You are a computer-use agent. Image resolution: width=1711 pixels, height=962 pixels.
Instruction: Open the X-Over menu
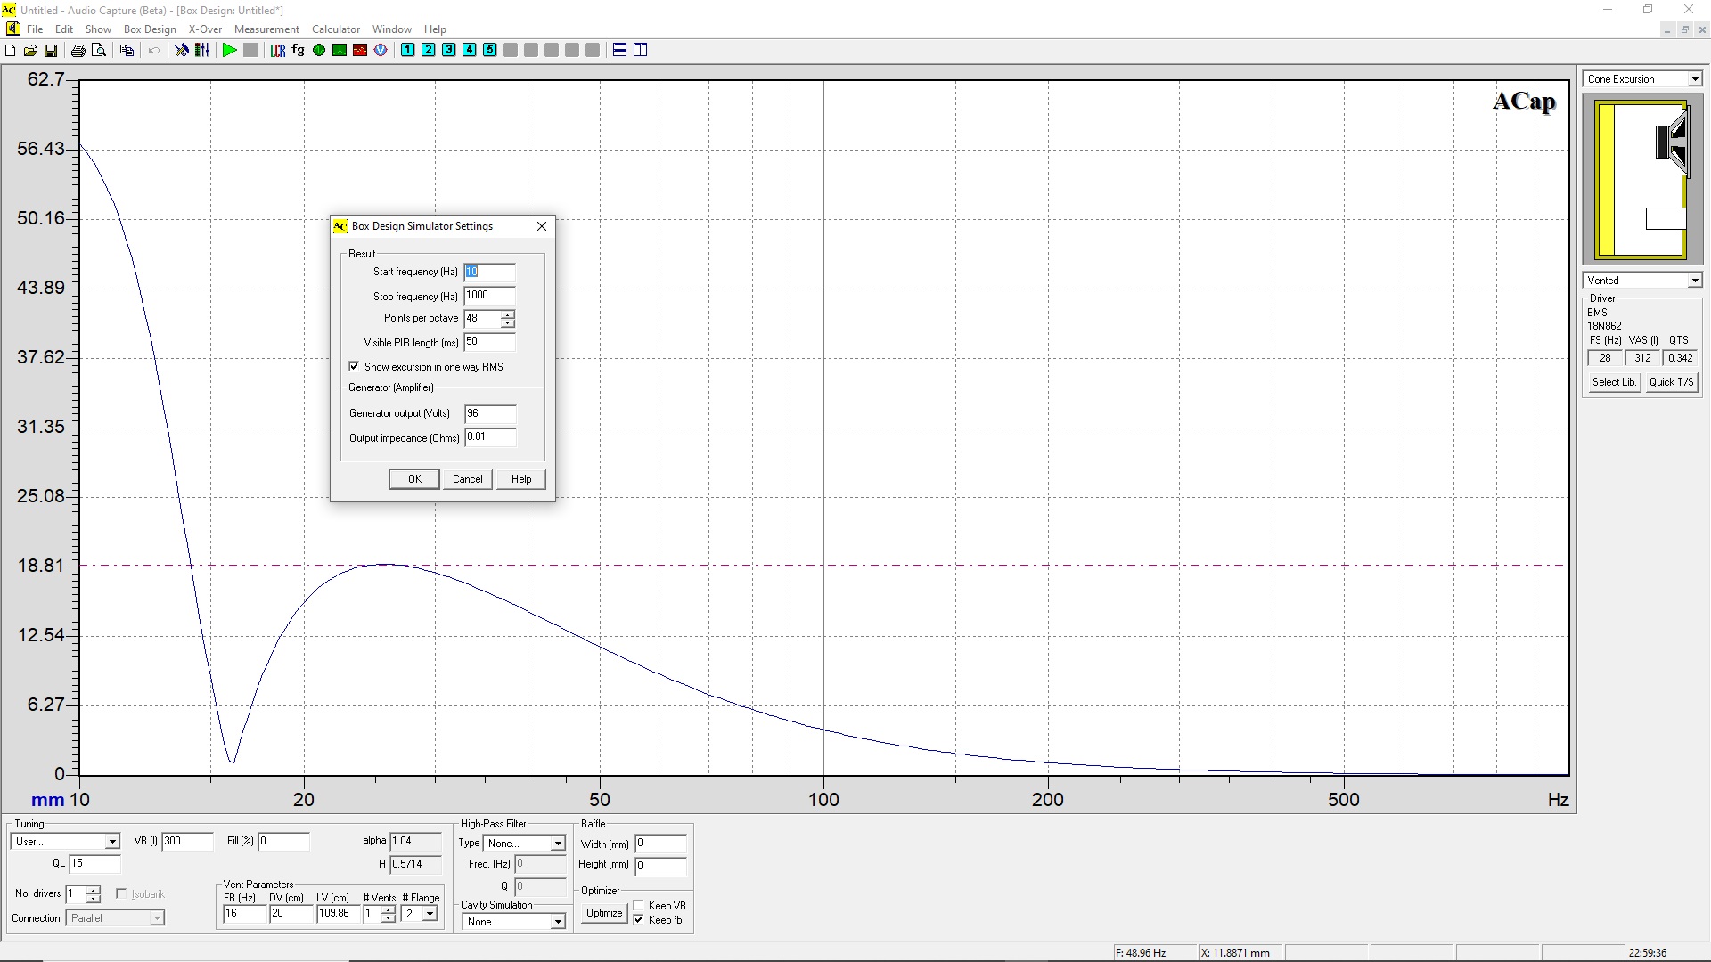pyautogui.click(x=205, y=29)
